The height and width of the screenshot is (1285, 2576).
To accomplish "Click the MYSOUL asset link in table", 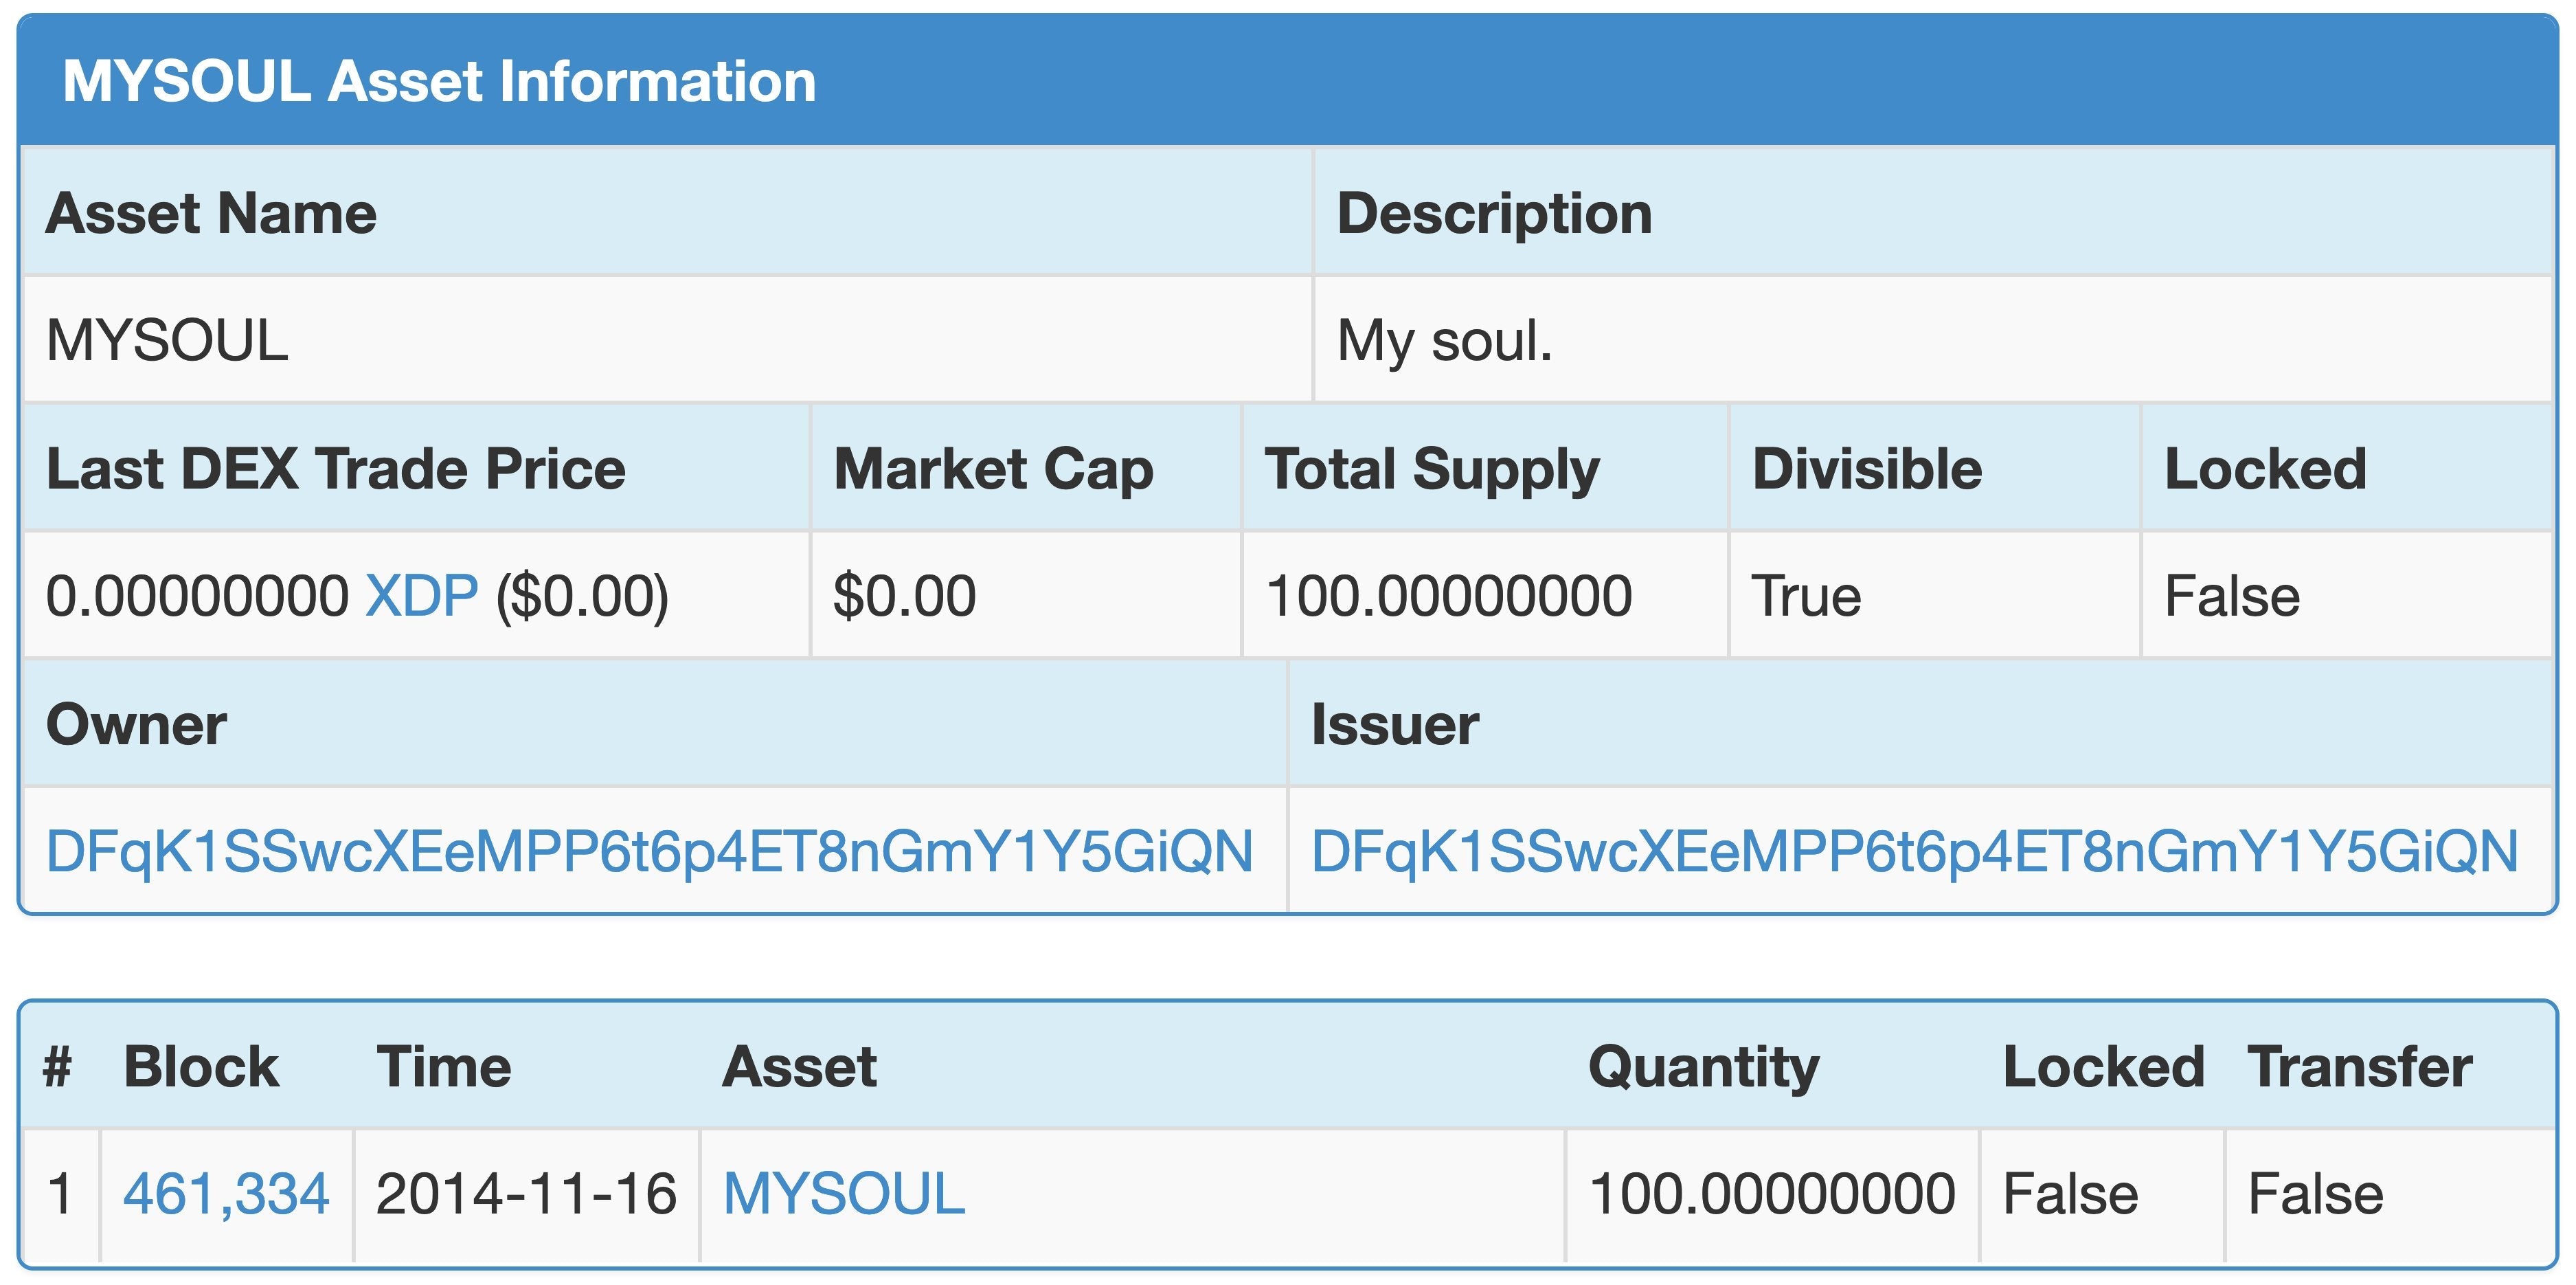I will (x=843, y=1193).
